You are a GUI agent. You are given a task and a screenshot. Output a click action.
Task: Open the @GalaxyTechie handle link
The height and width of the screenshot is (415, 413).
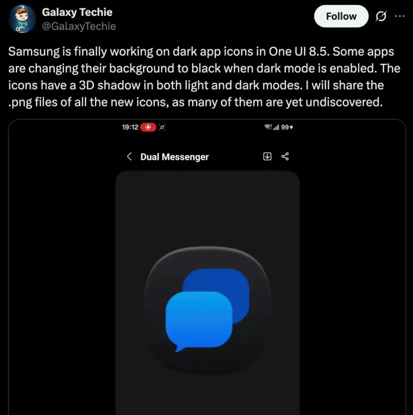pyautogui.click(x=79, y=26)
